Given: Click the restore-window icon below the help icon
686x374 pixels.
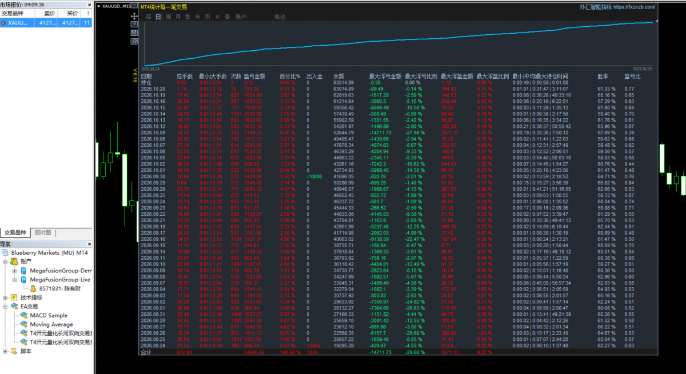Looking at the screenshot, I should pos(134,41).
